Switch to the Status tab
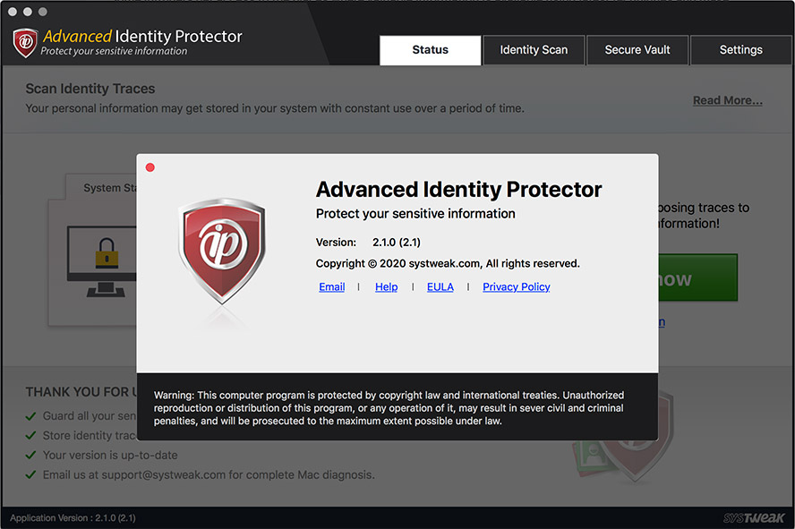Image resolution: width=795 pixels, height=529 pixels. tap(430, 49)
